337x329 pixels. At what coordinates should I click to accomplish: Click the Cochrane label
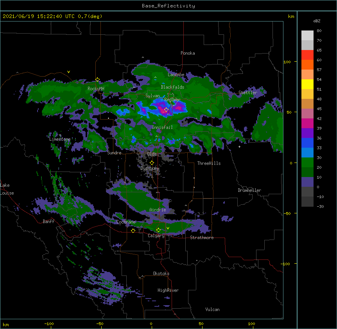pyautogui.click(x=126, y=222)
